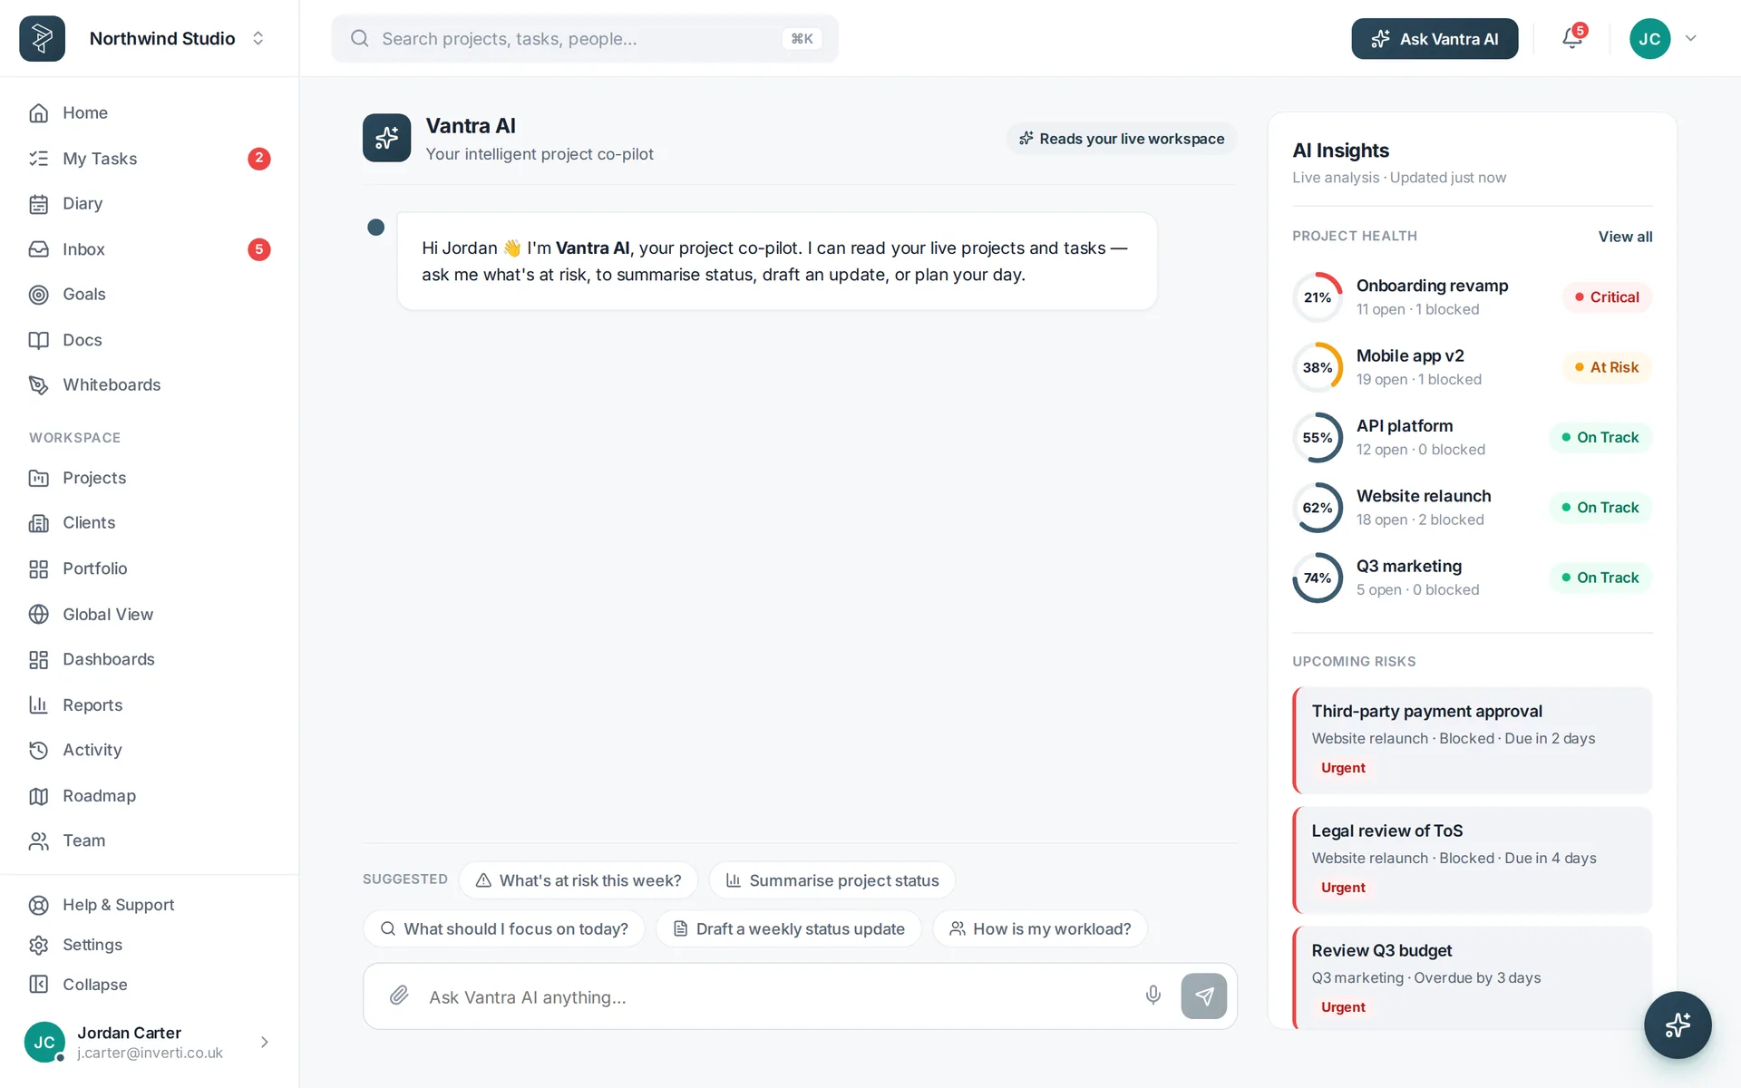Viewport: 1741px width, 1088px height.
Task: Select Onboarding revamp 21% progress ring
Action: click(1318, 297)
